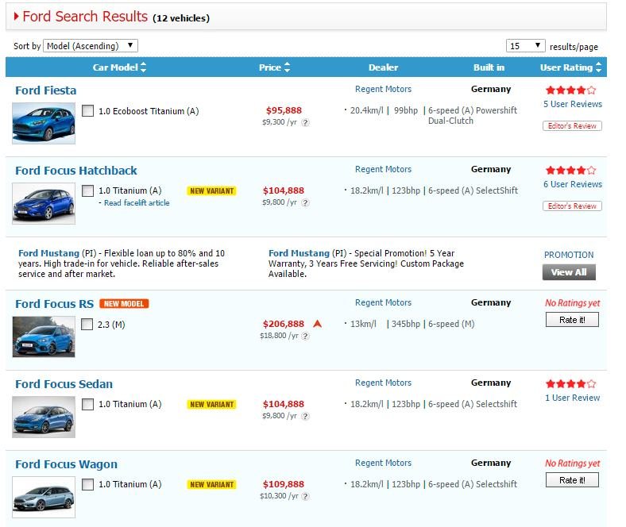Click the Focus Hatchback car thumbnail
This screenshot has width=626, height=527.
(x=44, y=203)
